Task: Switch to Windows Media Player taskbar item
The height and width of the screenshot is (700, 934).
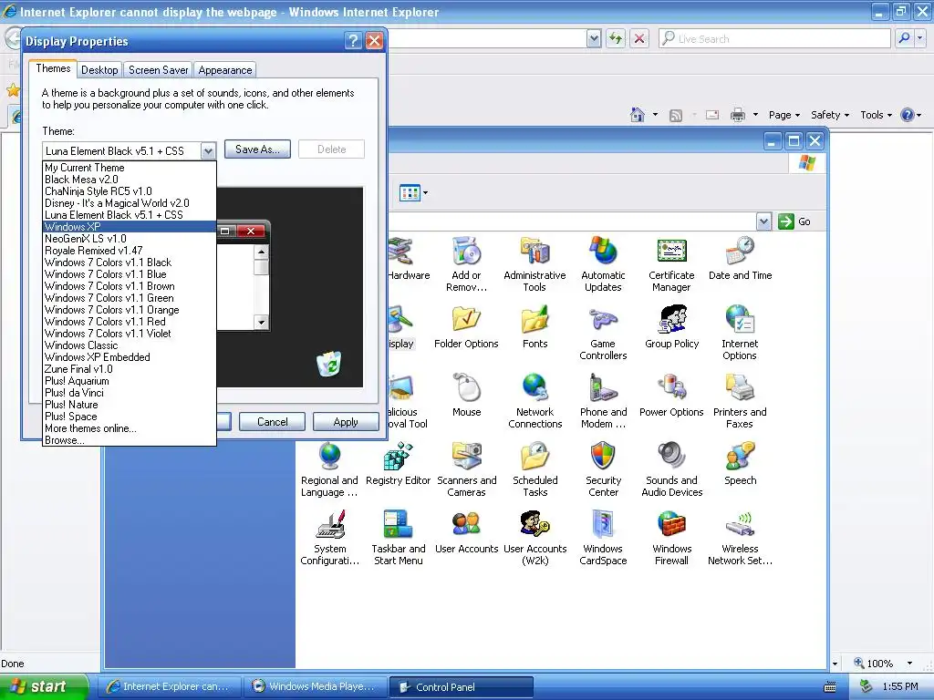Action: coord(315,686)
